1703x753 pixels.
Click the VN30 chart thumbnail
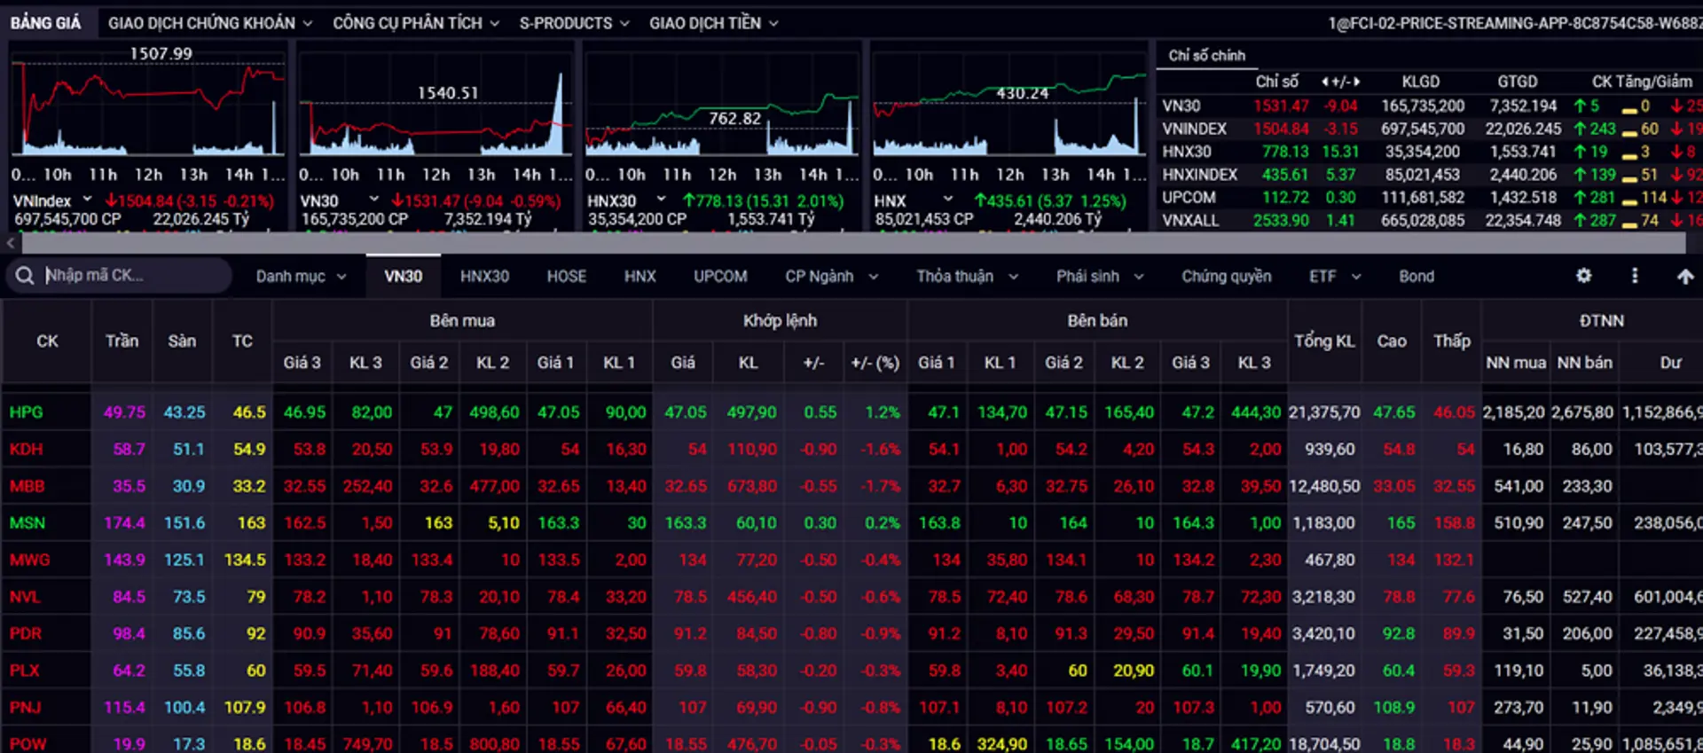[436, 104]
